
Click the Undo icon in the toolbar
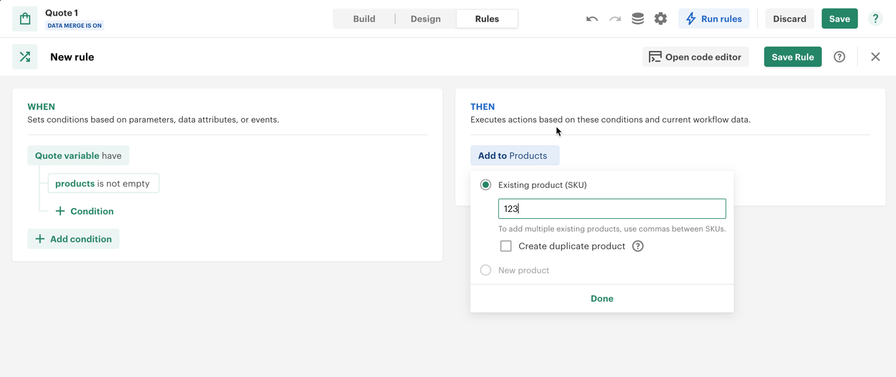coord(591,18)
